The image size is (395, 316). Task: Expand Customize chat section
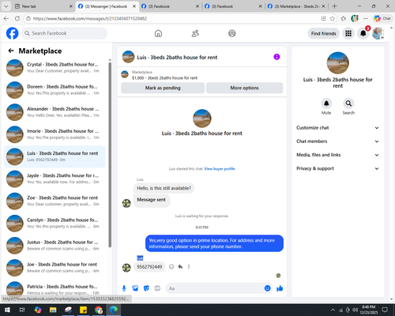click(x=337, y=128)
